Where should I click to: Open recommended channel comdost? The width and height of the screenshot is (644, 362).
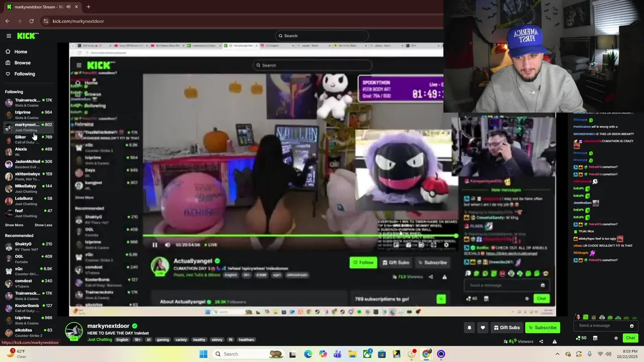click(x=28, y=284)
